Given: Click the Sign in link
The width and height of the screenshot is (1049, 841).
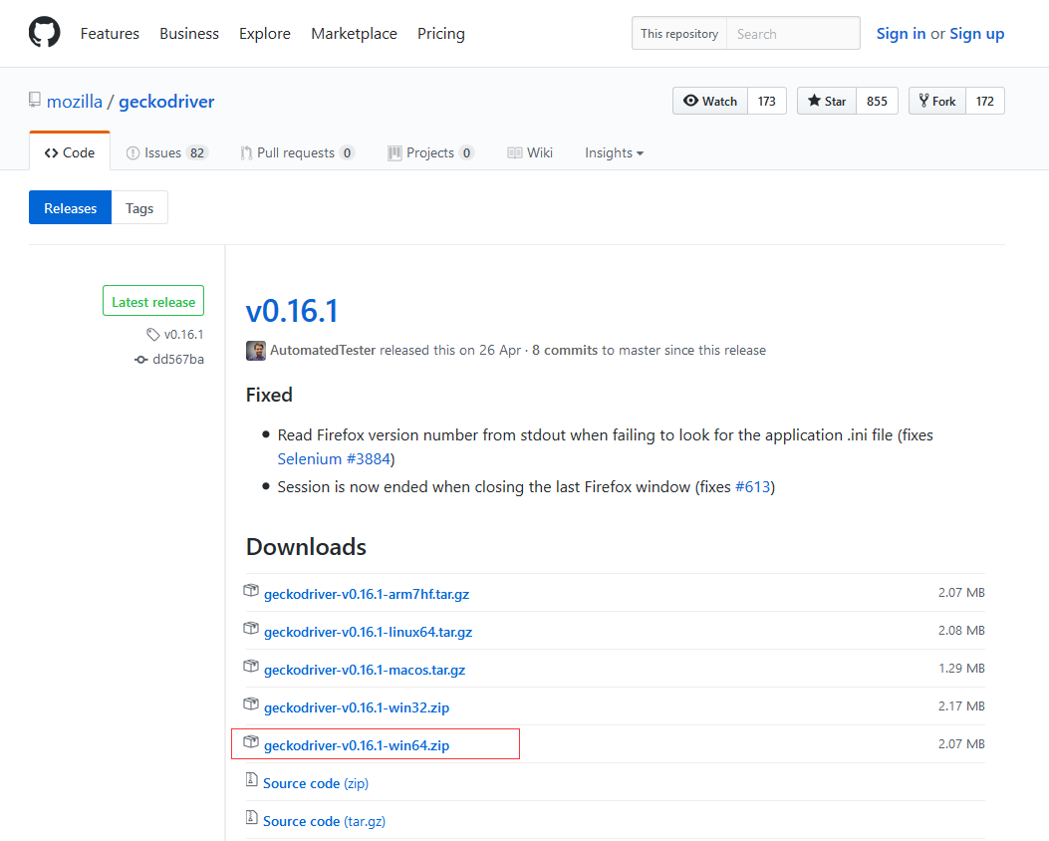Looking at the screenshot, I should [x=902, y=34].
